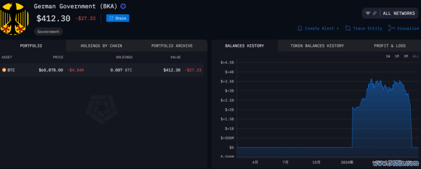Open TOKEN BALANCES HISTORY tab
The height and width of the screenshot is (169, 421).
pyautogui.click(x=317, y=46)
